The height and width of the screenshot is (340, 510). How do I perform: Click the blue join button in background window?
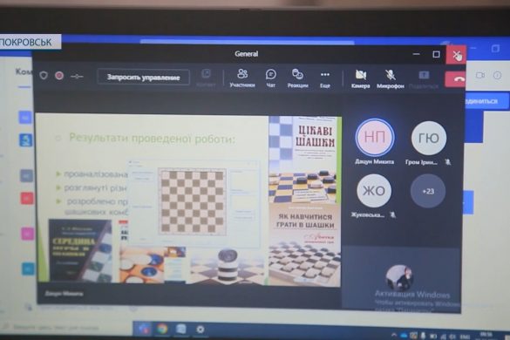click(486, 101)
